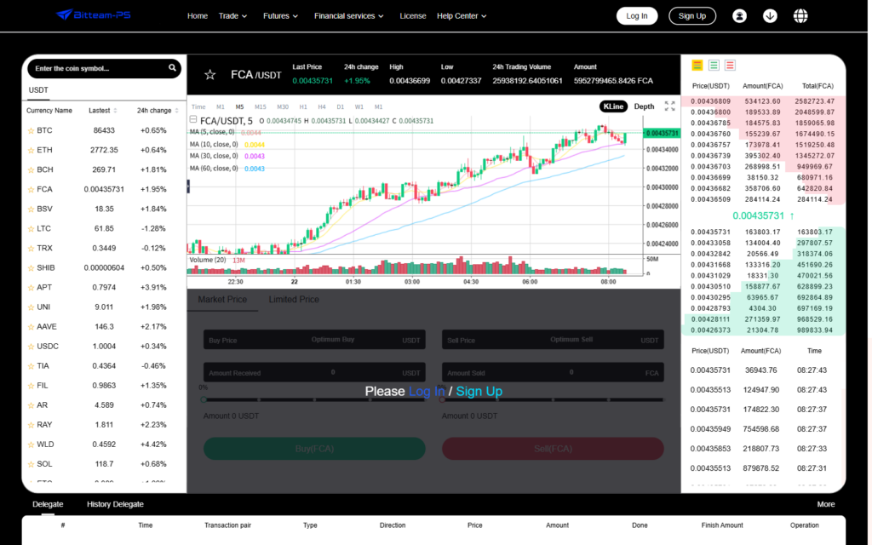The width and height of the screenshot is (872, 545).
Task: Open the Delegate tab
Action: 48,504
